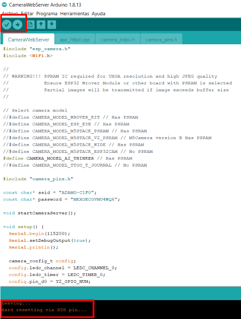Click the Arduino logo in the title bar
Image resolution: width=241 pixels, height=319 pixels.
pos(4,5)
